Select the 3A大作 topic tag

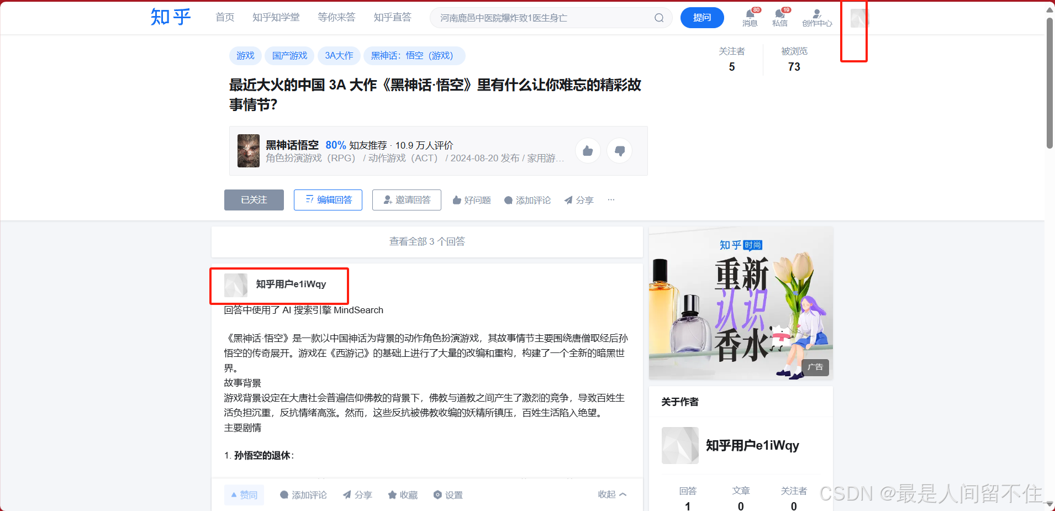click(x=339, y=56)
